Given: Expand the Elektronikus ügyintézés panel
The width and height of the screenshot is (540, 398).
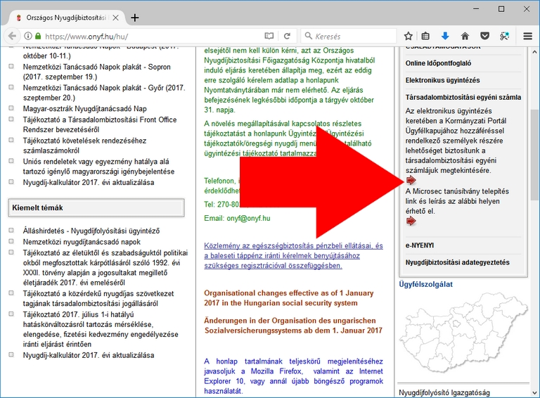Looking at the screenshot, I should point(442,81).
